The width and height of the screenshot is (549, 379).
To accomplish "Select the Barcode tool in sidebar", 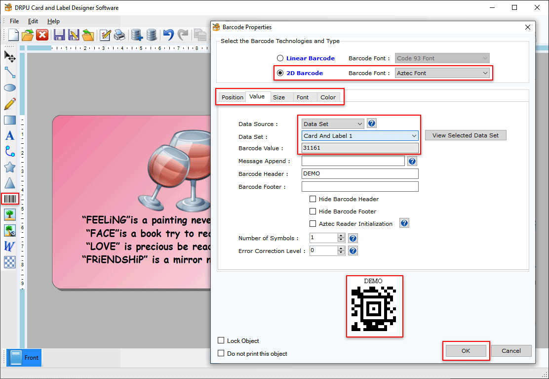I will click(x=10, y=199).
